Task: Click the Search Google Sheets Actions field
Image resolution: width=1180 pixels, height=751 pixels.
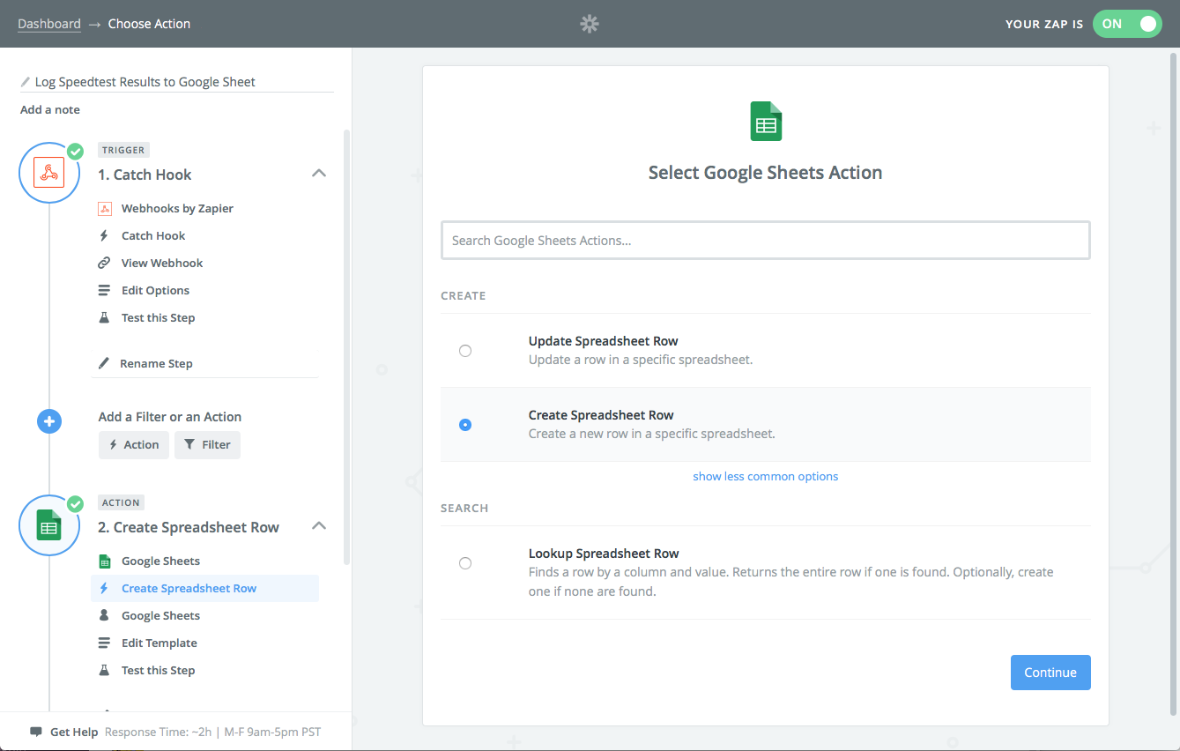Action: (x=766, y=241)
